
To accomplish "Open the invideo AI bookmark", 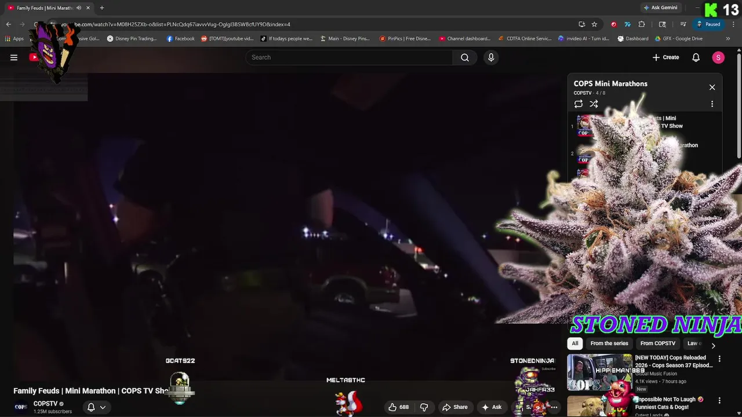I will (x=584, y=39).
